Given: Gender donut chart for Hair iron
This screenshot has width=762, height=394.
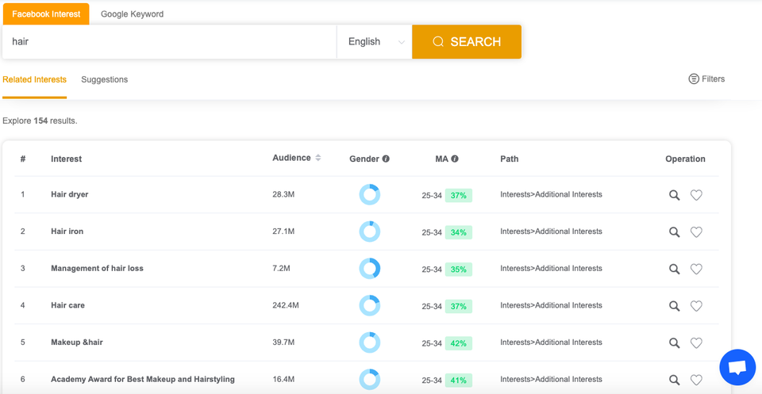Looking at the screenshot, I should coord(369,231).
